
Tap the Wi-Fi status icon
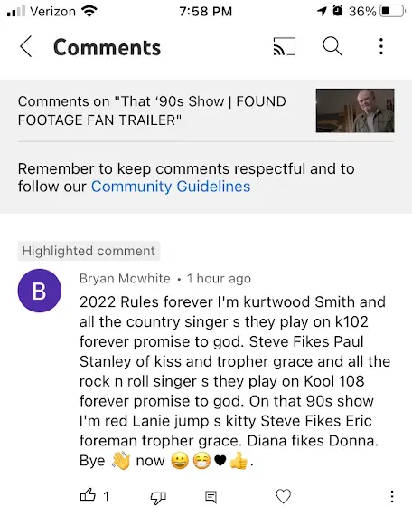(x=89, y=11)
